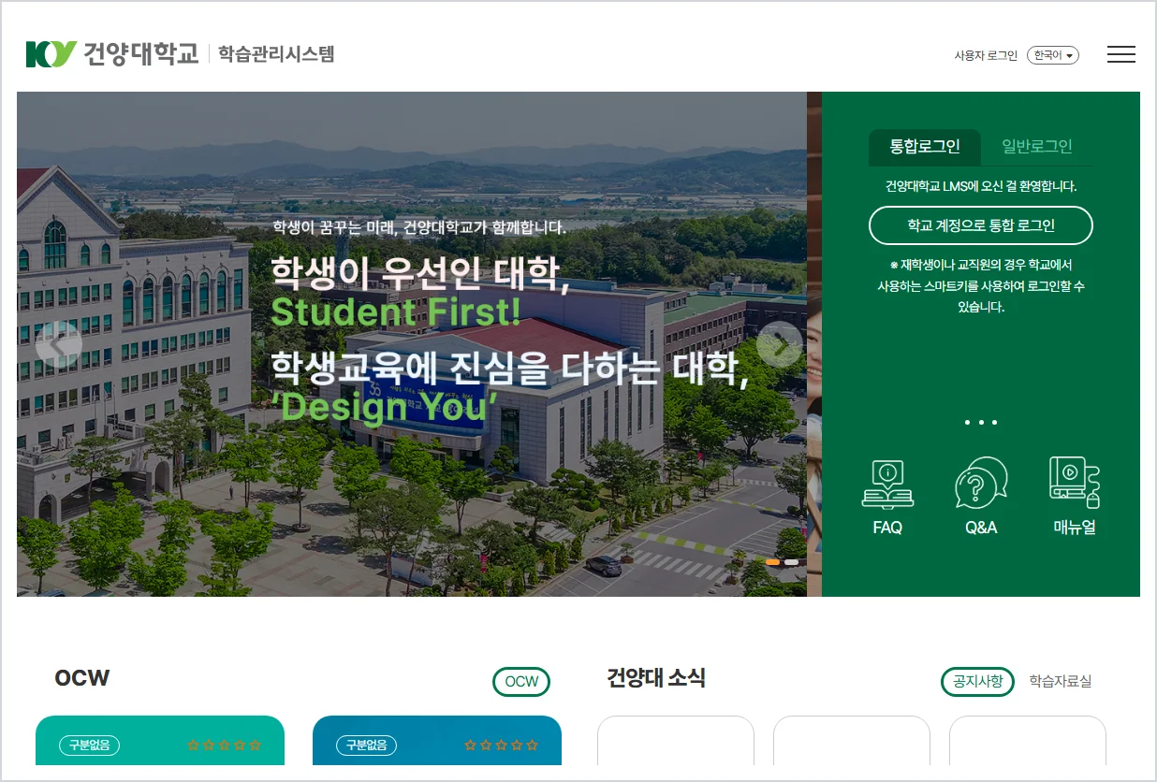Click 학교 계정으로 통합 로그인 button
Screen dimensions: 1157x782
pyautogui.click(x=981, y=225)
